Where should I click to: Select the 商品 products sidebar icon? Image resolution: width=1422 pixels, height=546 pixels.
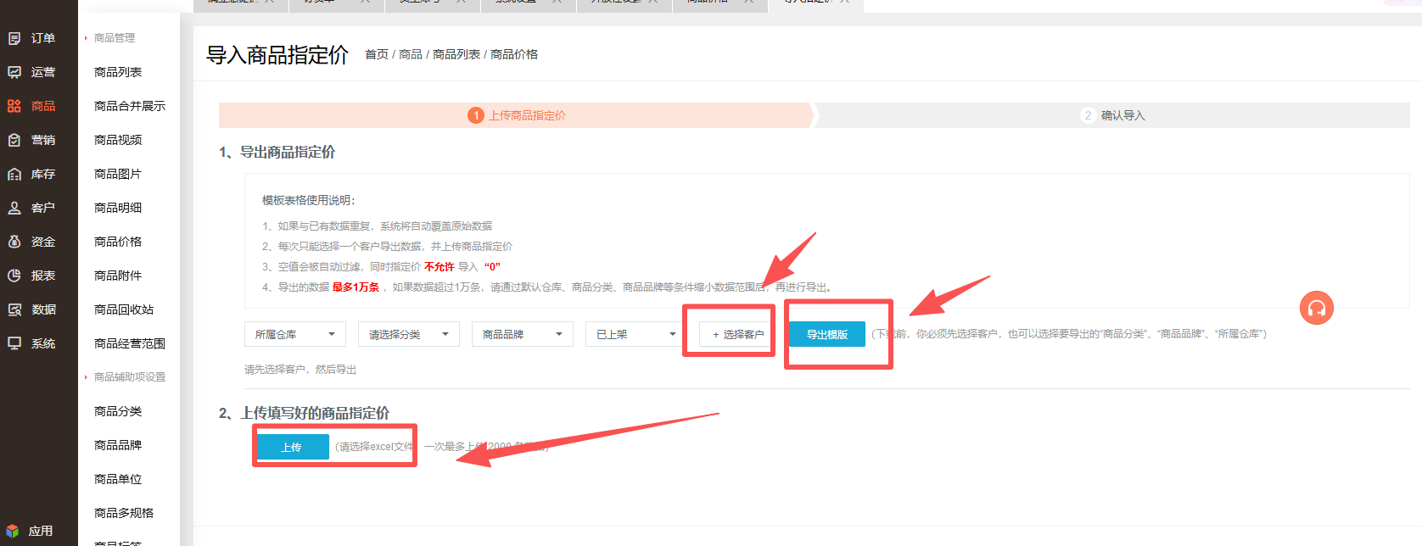(x=14, y=106)
